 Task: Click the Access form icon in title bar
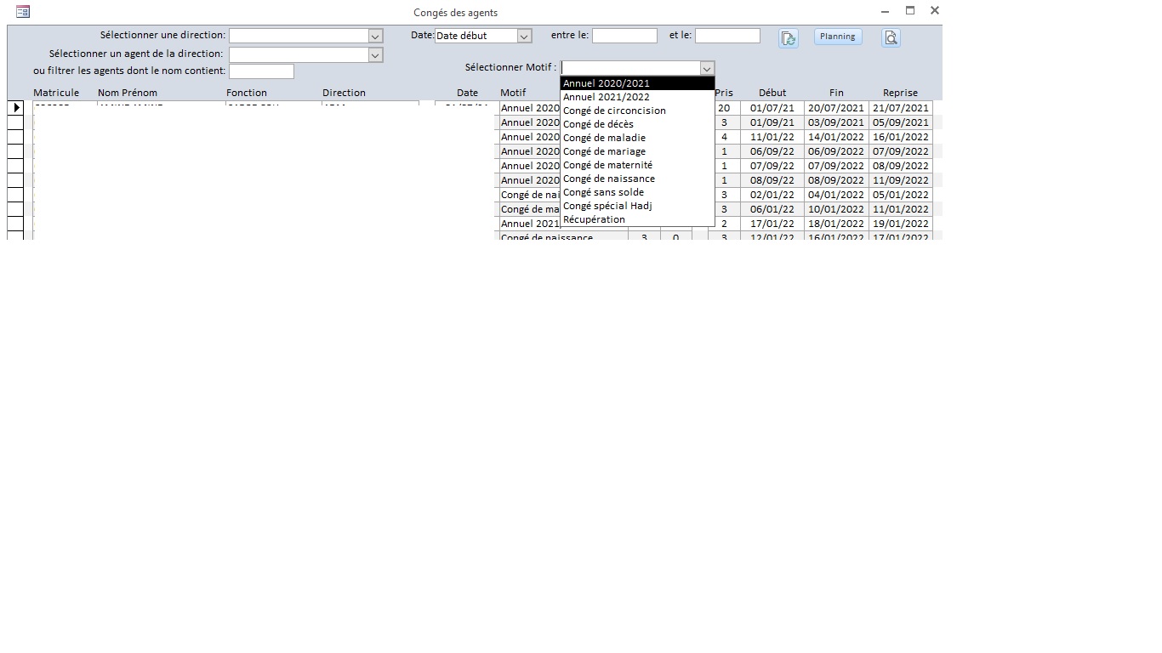pyautogui.click(x=23, y=12)
